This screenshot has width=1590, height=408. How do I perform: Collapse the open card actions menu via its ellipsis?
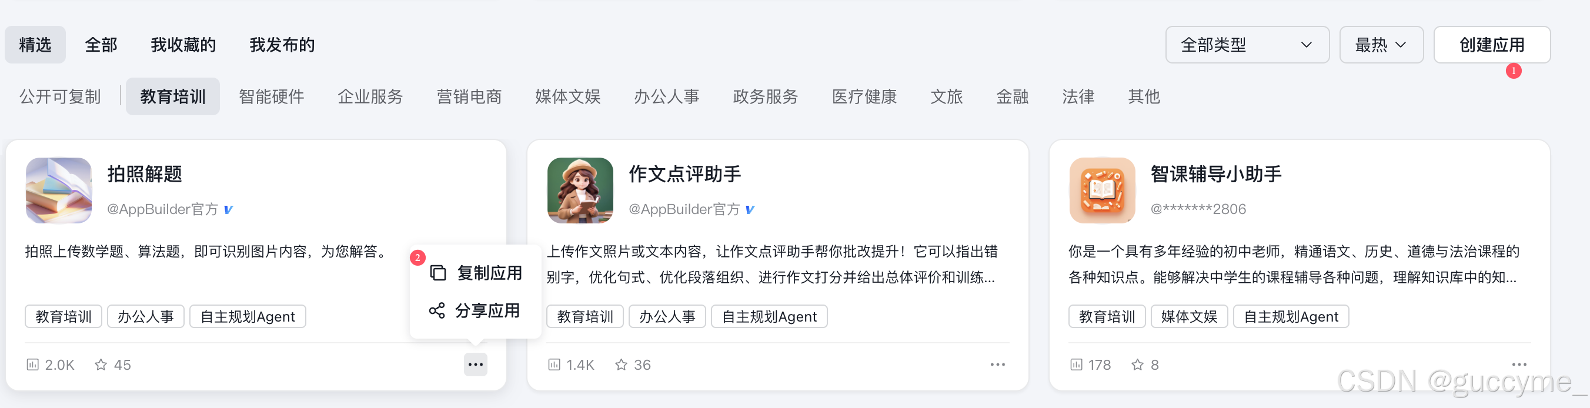475,364
